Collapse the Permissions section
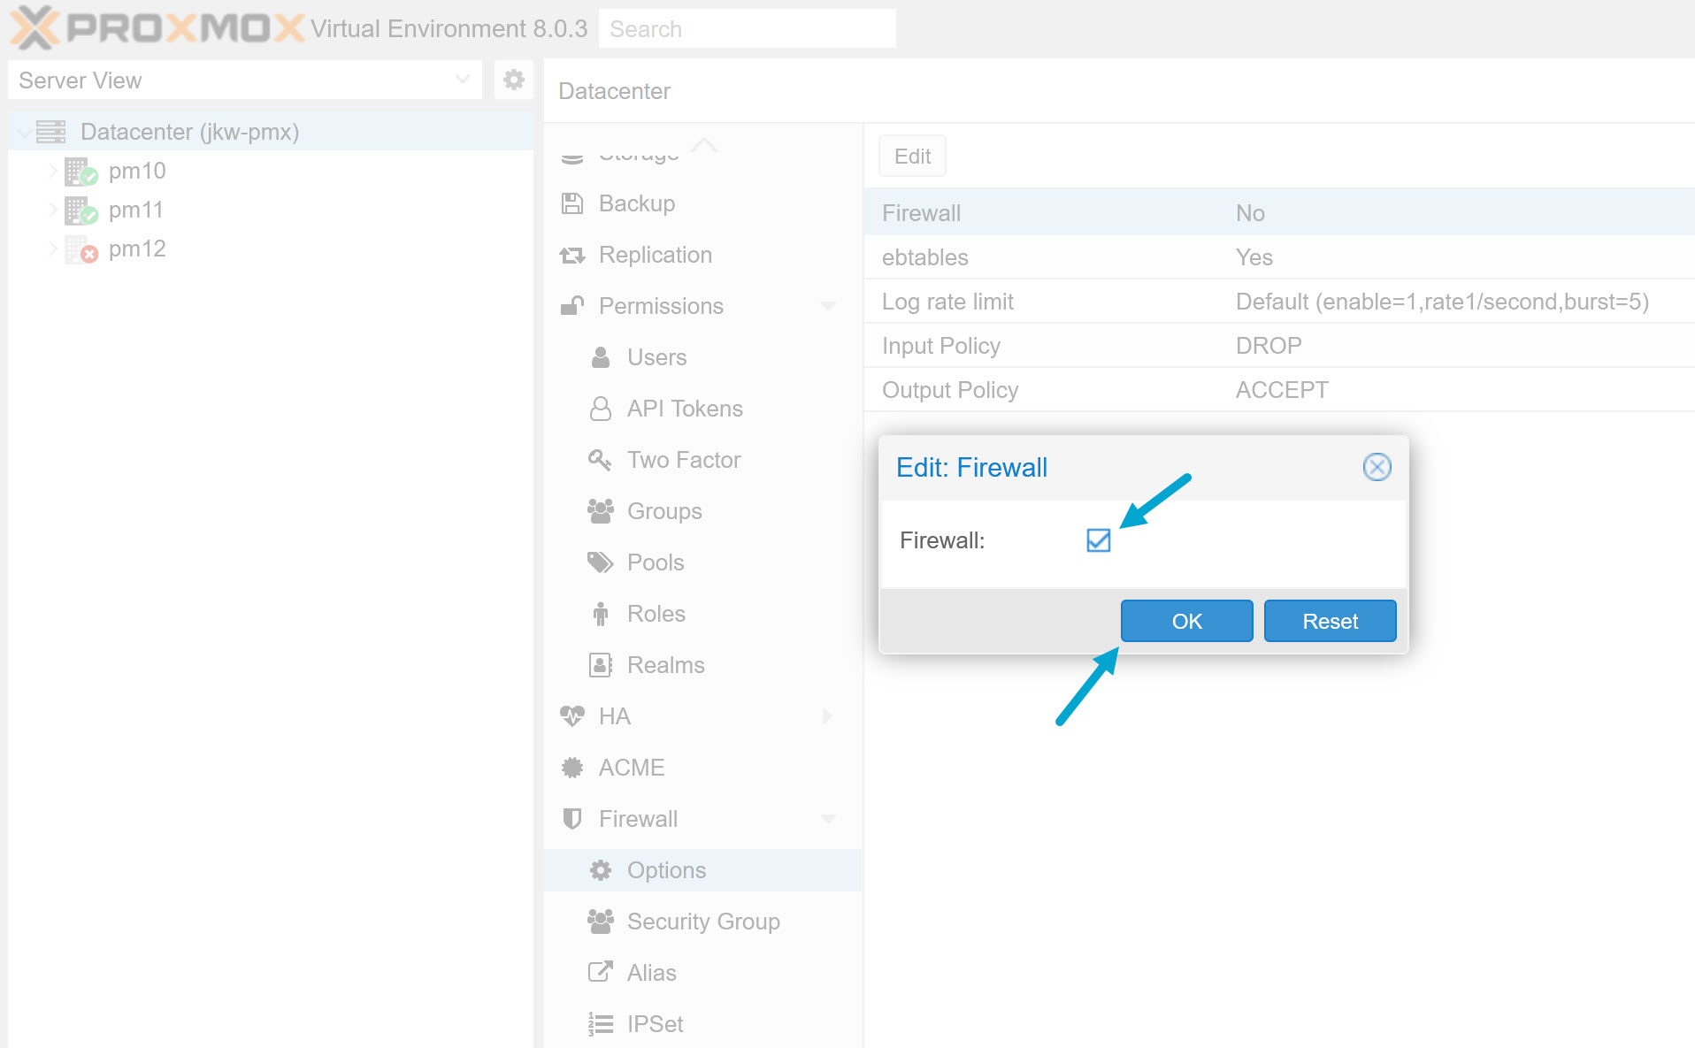Viewport: 1695px width, 1048px height. [x=828, y=305]
